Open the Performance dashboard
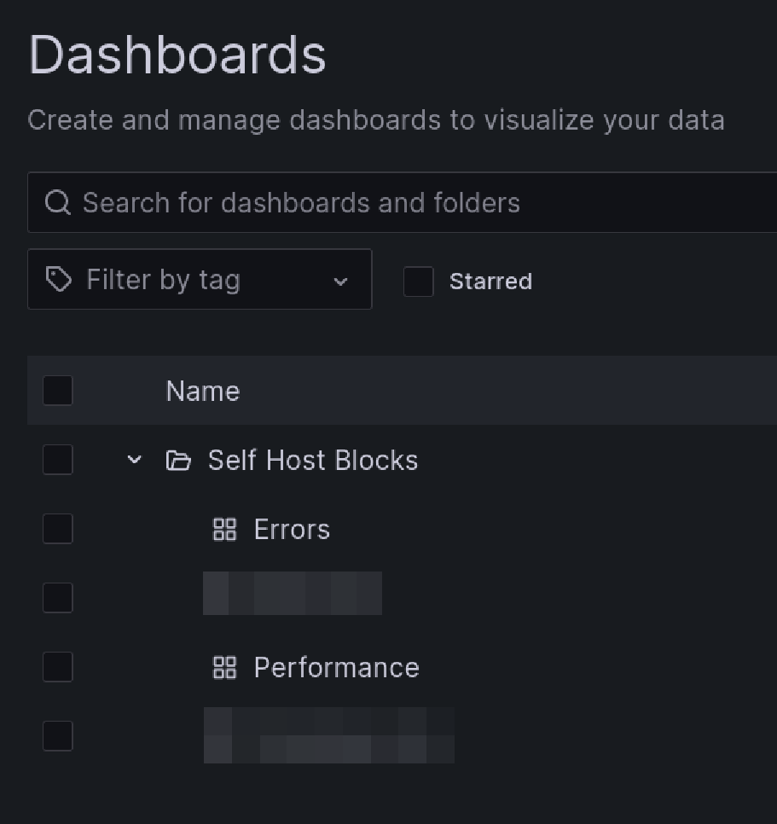Screen dimensions: 777x824 click(336, 668)
